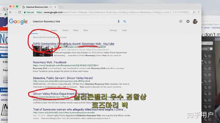
Task: Go back using the browser back arrow
Action: (x=10, y=12)
